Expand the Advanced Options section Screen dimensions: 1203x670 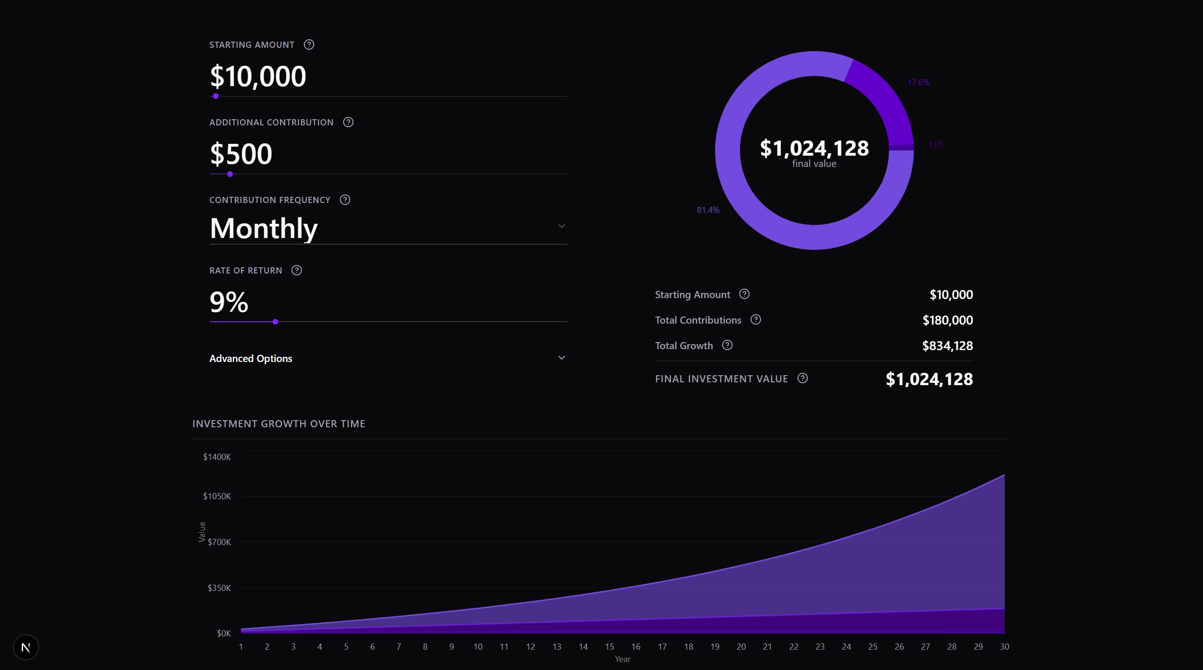tap(251, 358)
